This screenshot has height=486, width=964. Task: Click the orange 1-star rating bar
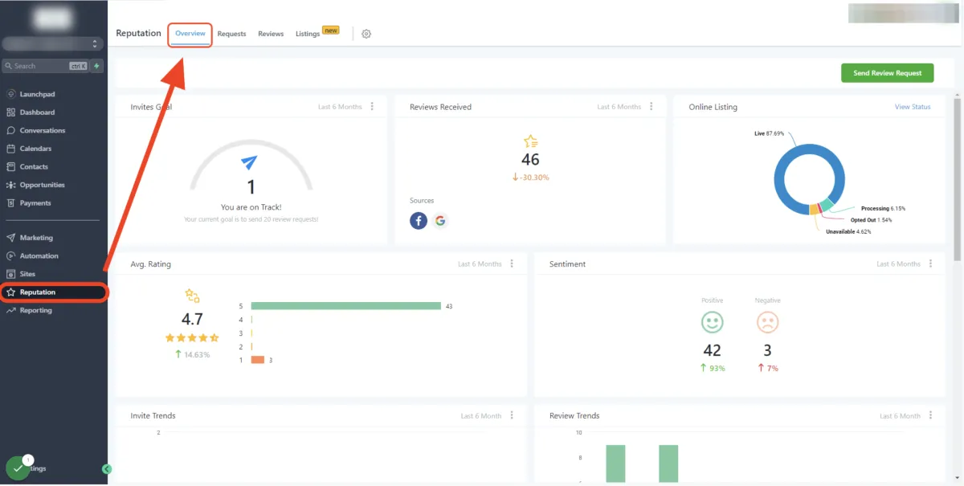click(257, 360)
